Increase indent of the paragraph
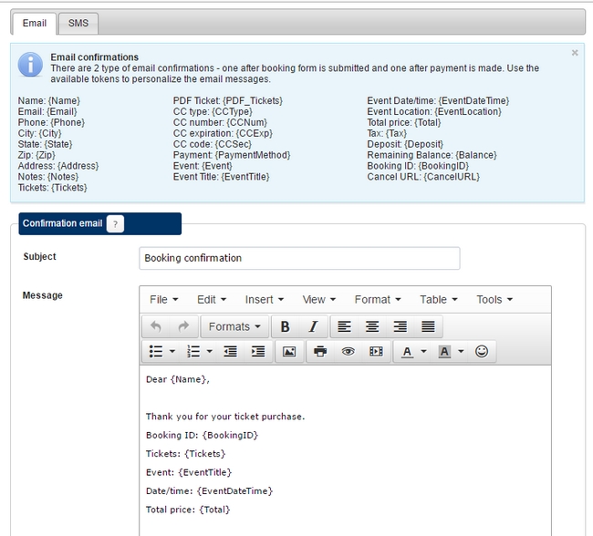The height and width of the screenshot is (536, 593). pyautogui.click(x=258, y=351)
